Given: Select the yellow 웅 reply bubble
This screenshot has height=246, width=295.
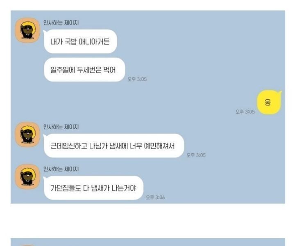Looking at the screenshot, I should click(269, 102).
